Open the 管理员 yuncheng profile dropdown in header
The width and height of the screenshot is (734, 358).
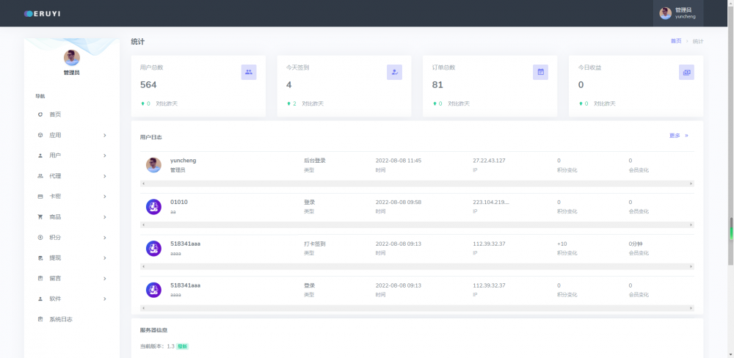[x=677, y=13]
